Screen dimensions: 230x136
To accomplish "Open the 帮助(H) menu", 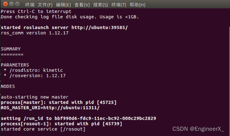I will pyautogui.click(x=137, y=5).
